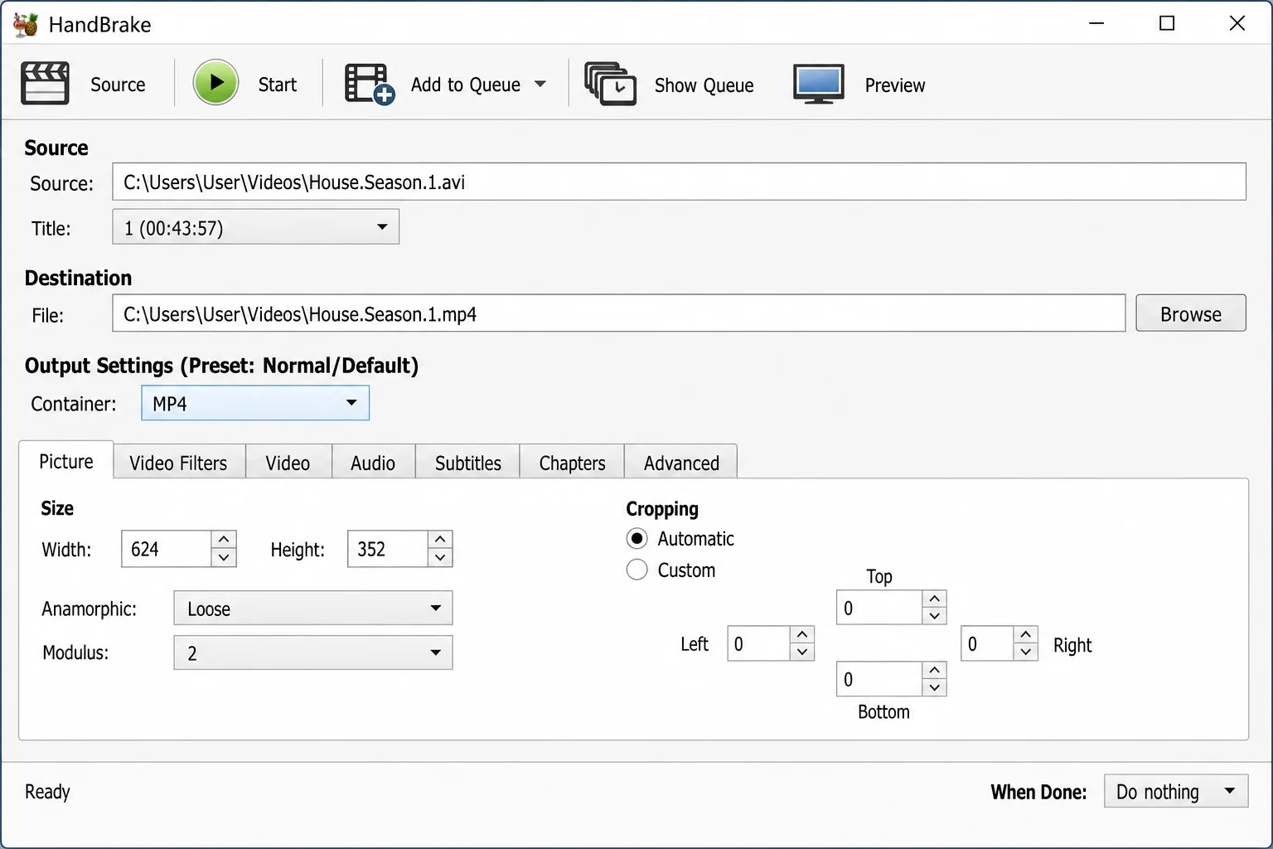1273x849 pixels.
Task: Click the Source clapperboard icon
Action: pyautogui.click(x=45, y=84)
